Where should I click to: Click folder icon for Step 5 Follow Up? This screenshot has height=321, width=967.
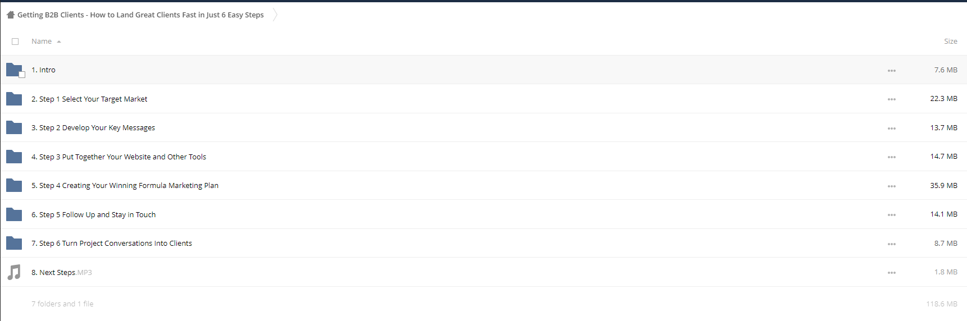14,214
